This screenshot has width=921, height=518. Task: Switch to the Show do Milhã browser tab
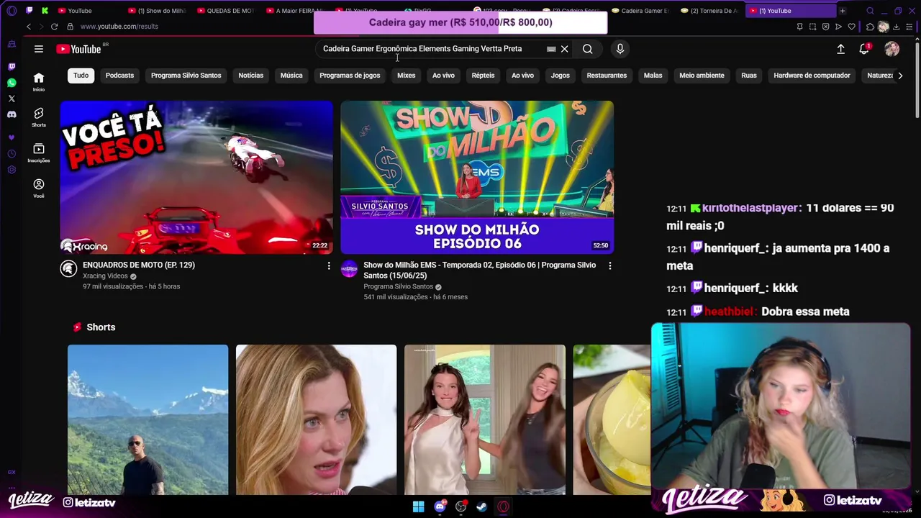(157, 11)
